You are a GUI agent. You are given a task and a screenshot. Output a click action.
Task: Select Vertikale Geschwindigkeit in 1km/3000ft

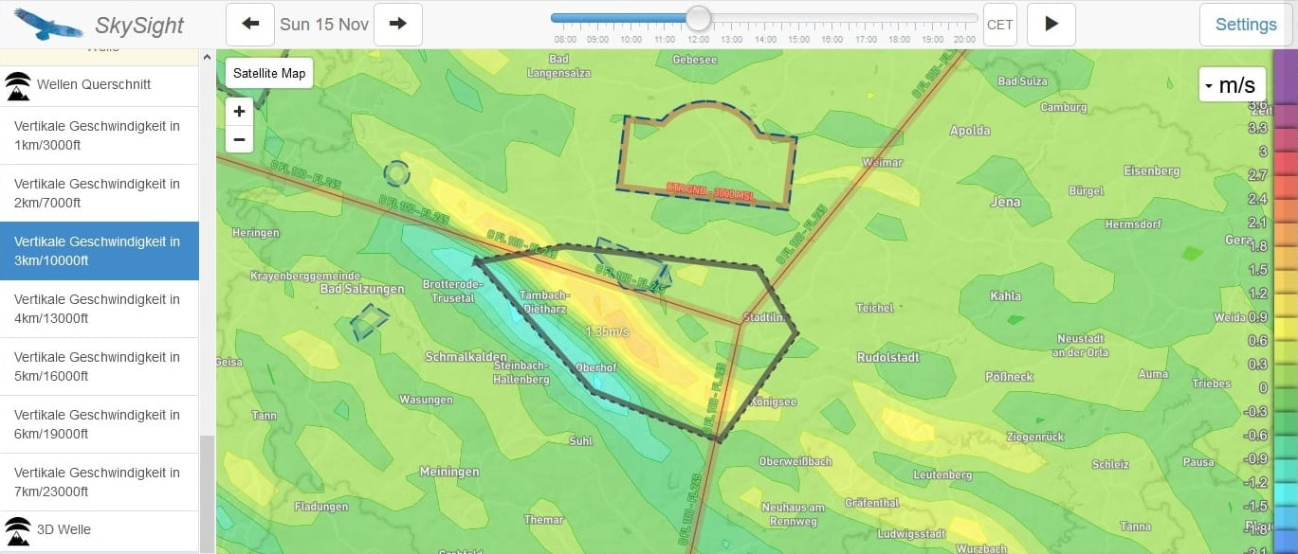click(x=99, y=135)
